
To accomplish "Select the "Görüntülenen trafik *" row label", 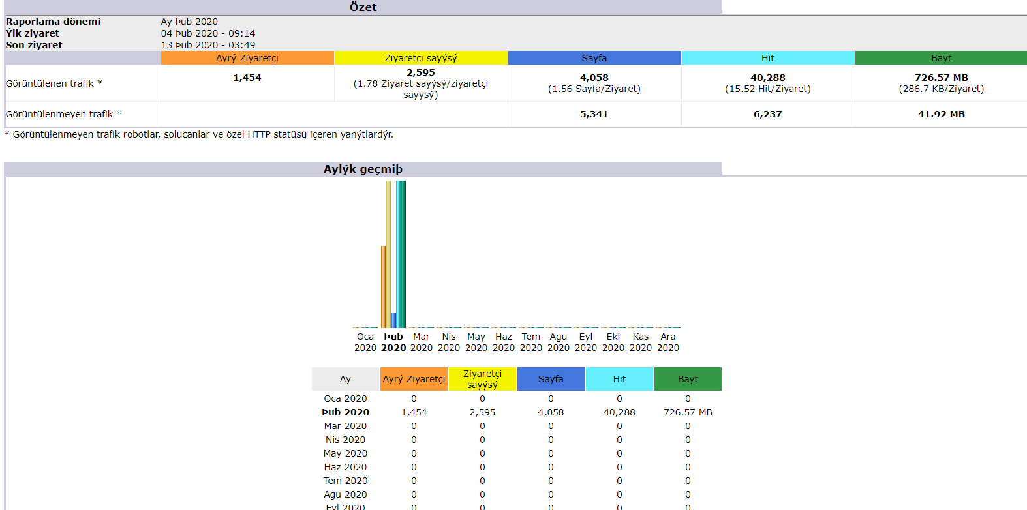I will (x=54, y=83).
